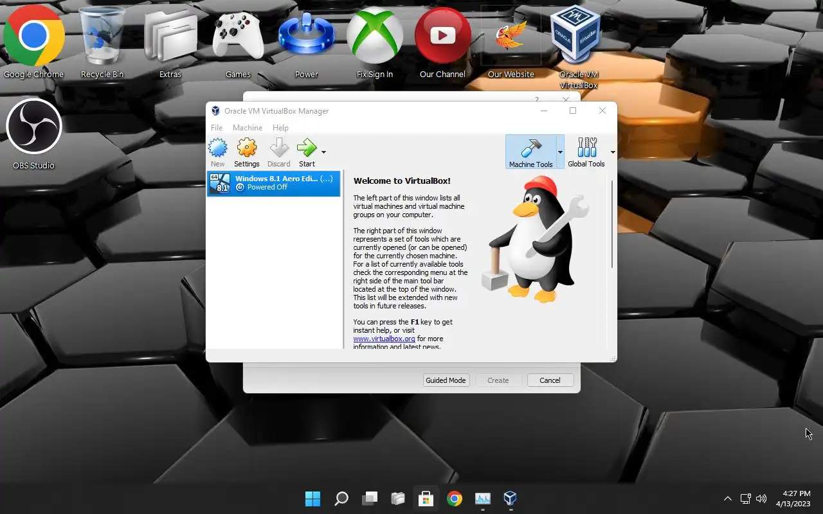
Task: Select Machine Tools hammer icon
Action: click(530, 152)
